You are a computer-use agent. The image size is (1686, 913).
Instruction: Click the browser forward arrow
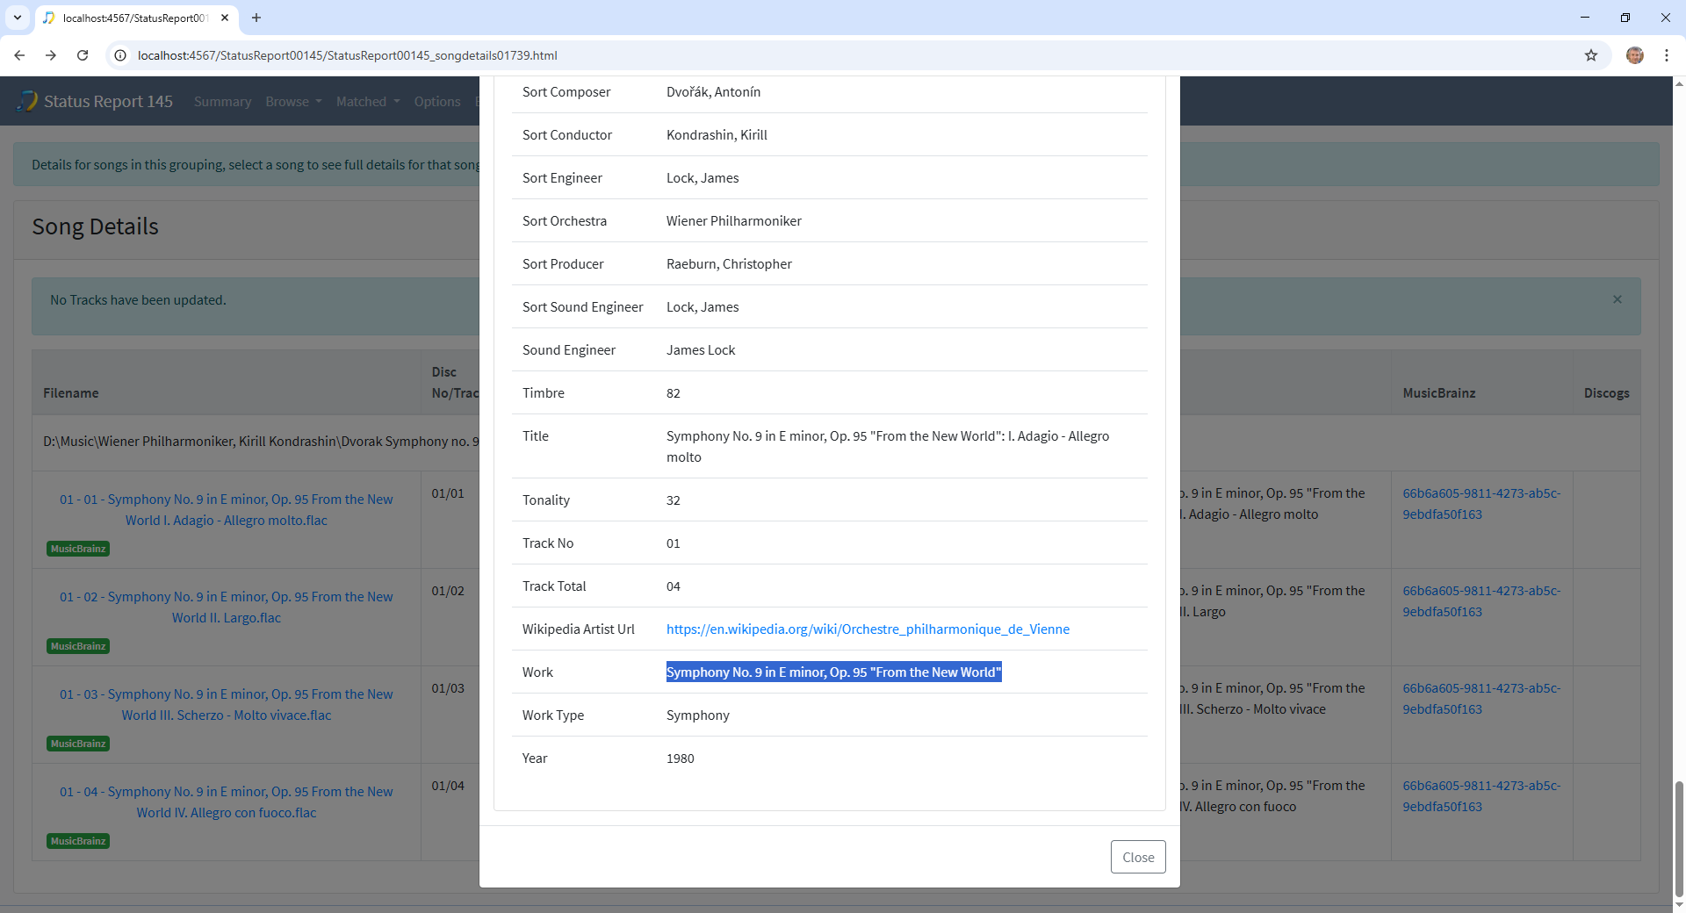[51, 55]
